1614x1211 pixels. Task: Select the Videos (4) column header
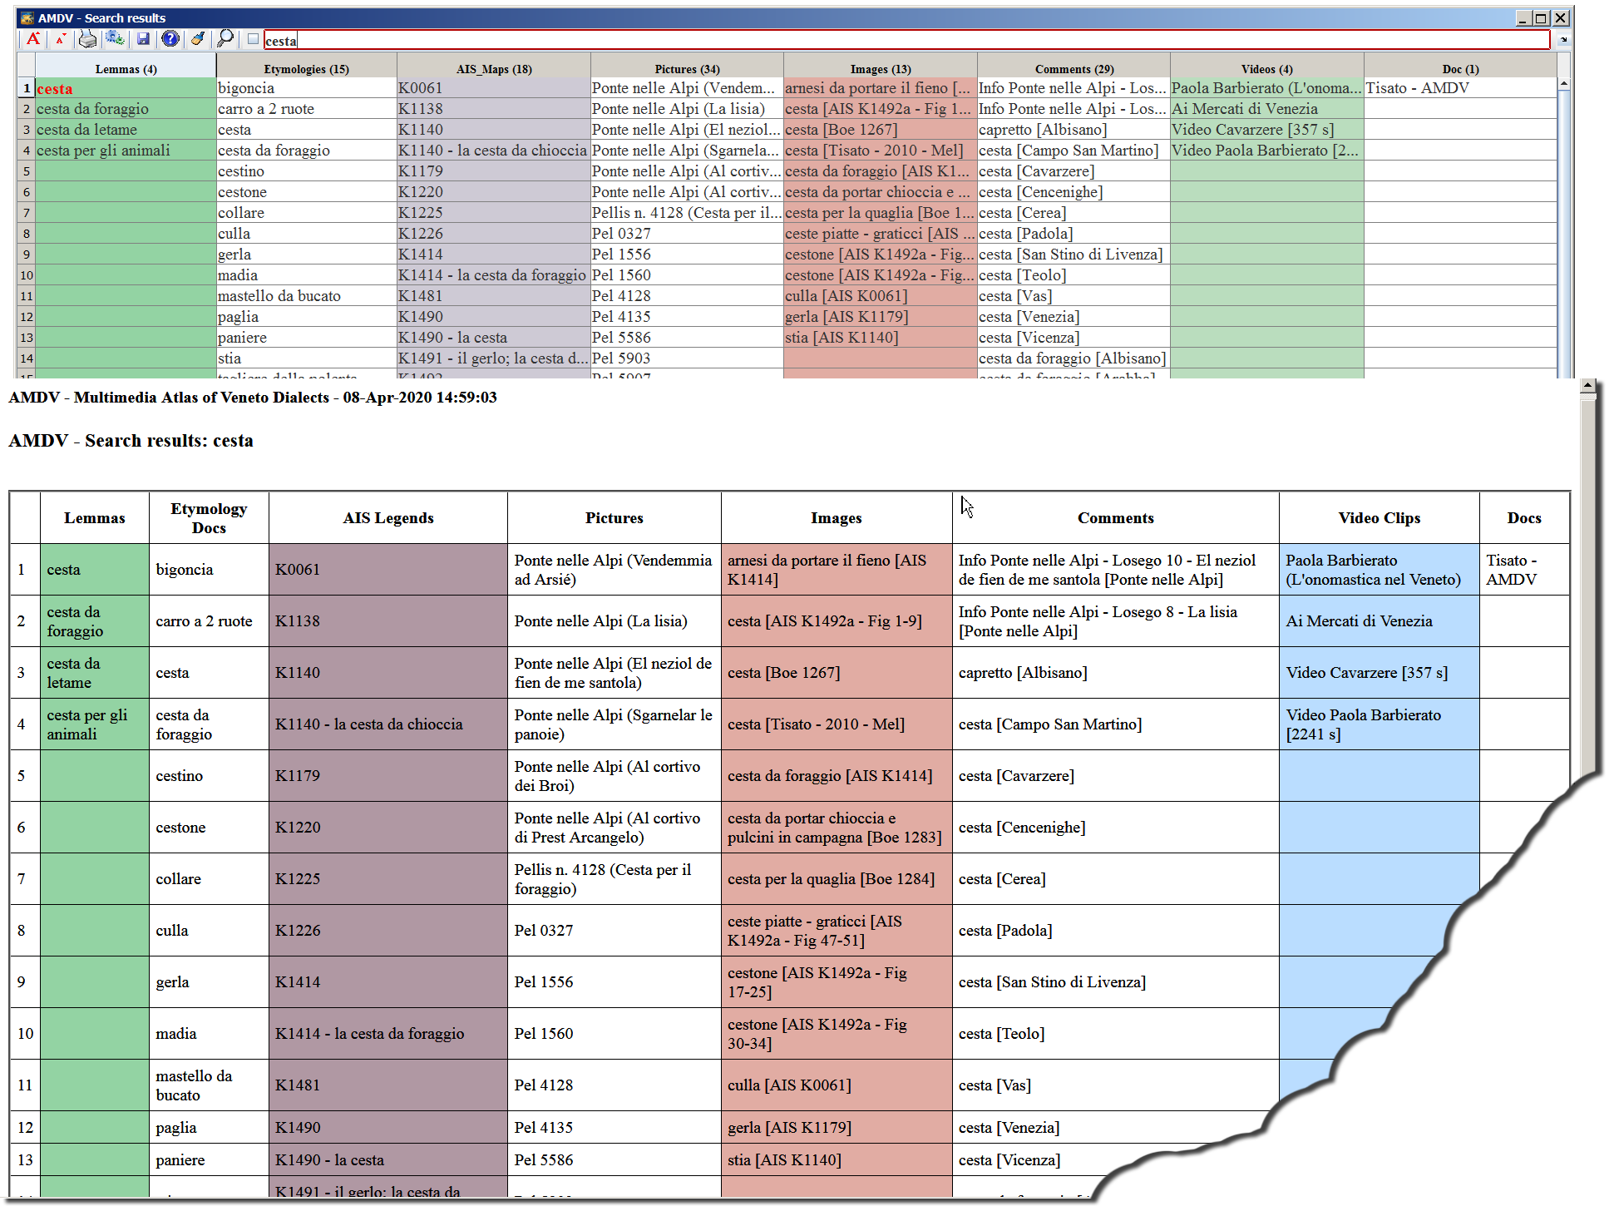point(1266,69)
